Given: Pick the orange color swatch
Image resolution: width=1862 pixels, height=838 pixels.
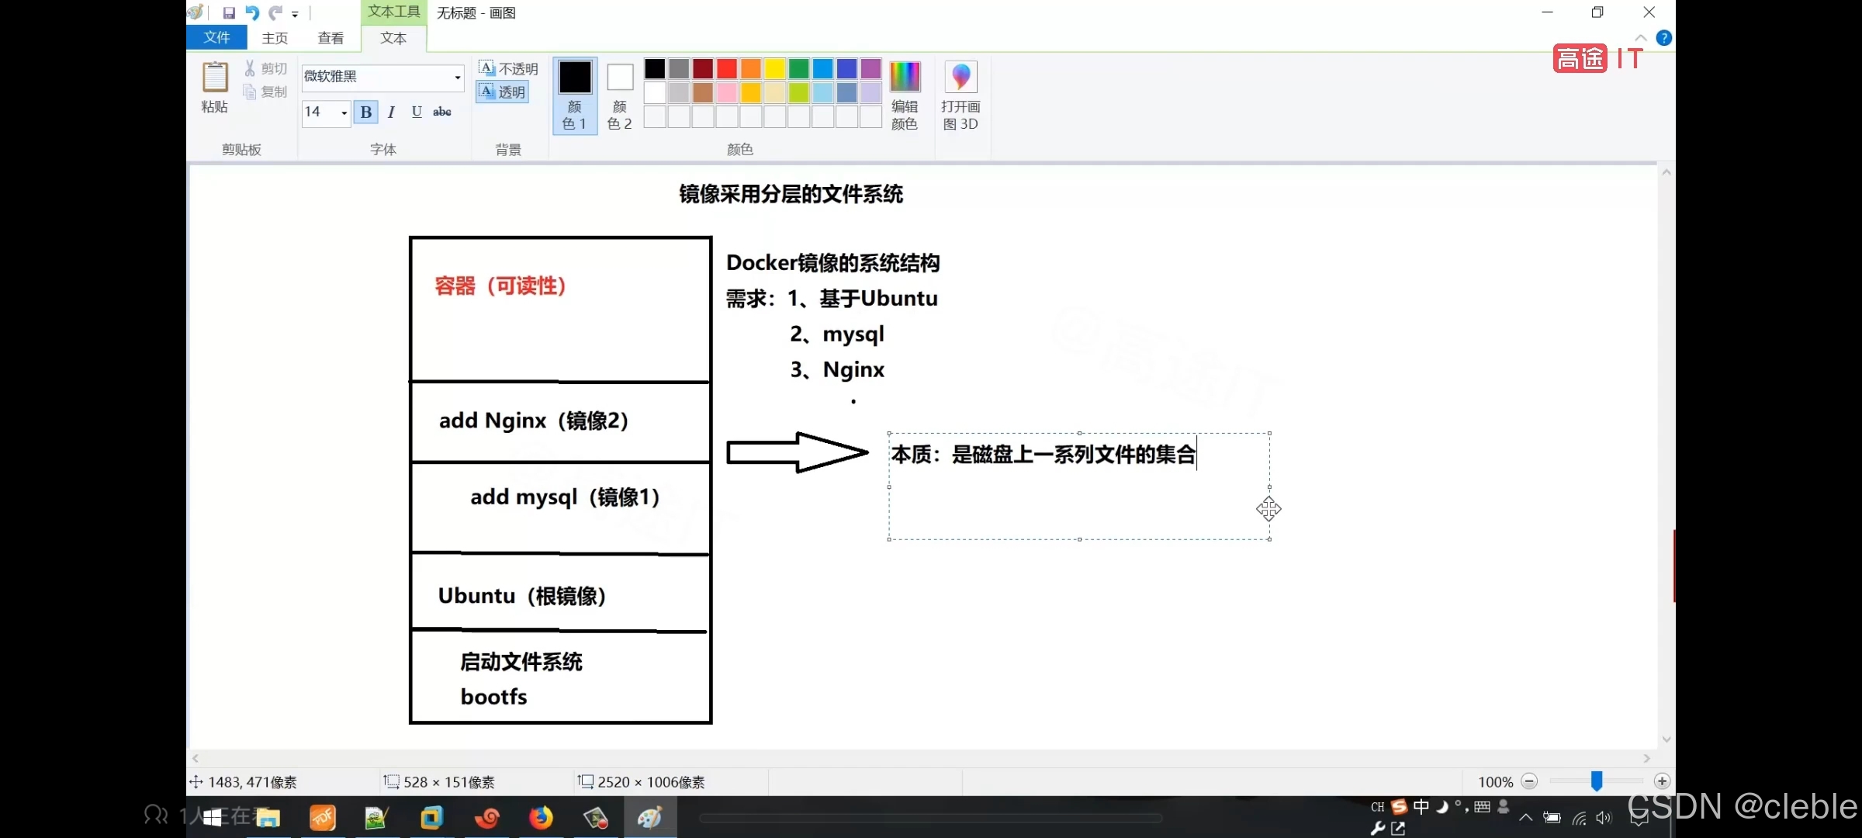Looking at the screenshot, I should click(x=751, y=69).
